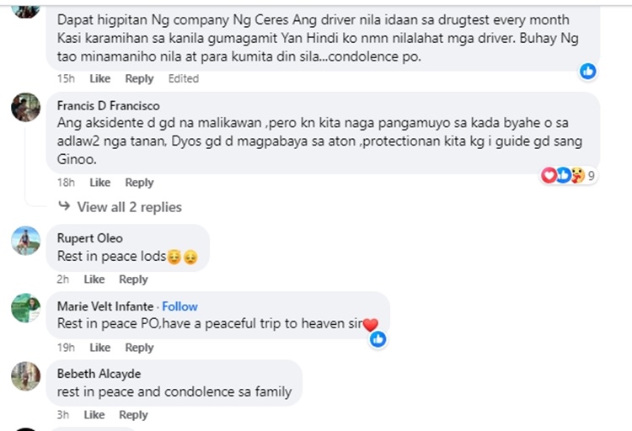View the 9 reactions count on Francis's comment
Image resolution: width=632 pixels, height=431 pixels.
591,176
